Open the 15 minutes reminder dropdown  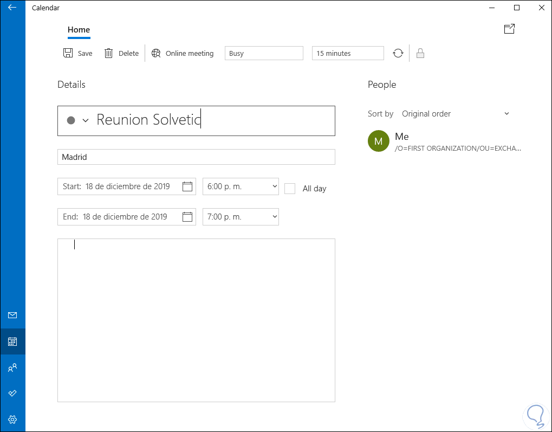[x=348, y=53]
